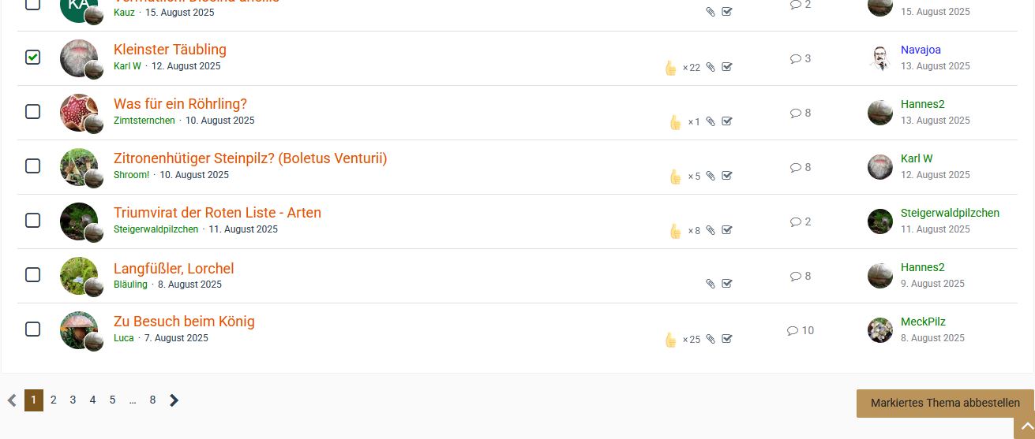Open thread Zitronenhütiger Steinpilz? (Boletus Venturii)
Image resolution: width=1035 pixels, height=439 pixels.
(250, 158)
